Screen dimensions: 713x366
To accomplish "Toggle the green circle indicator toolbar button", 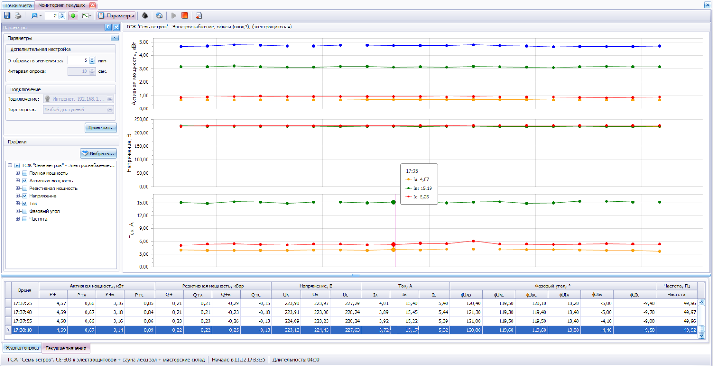I will (x=73, y=16).
